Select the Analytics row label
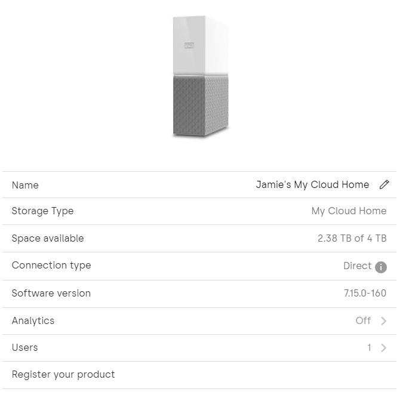The height and width of the screenshot is (398, 412). (33, 320)
